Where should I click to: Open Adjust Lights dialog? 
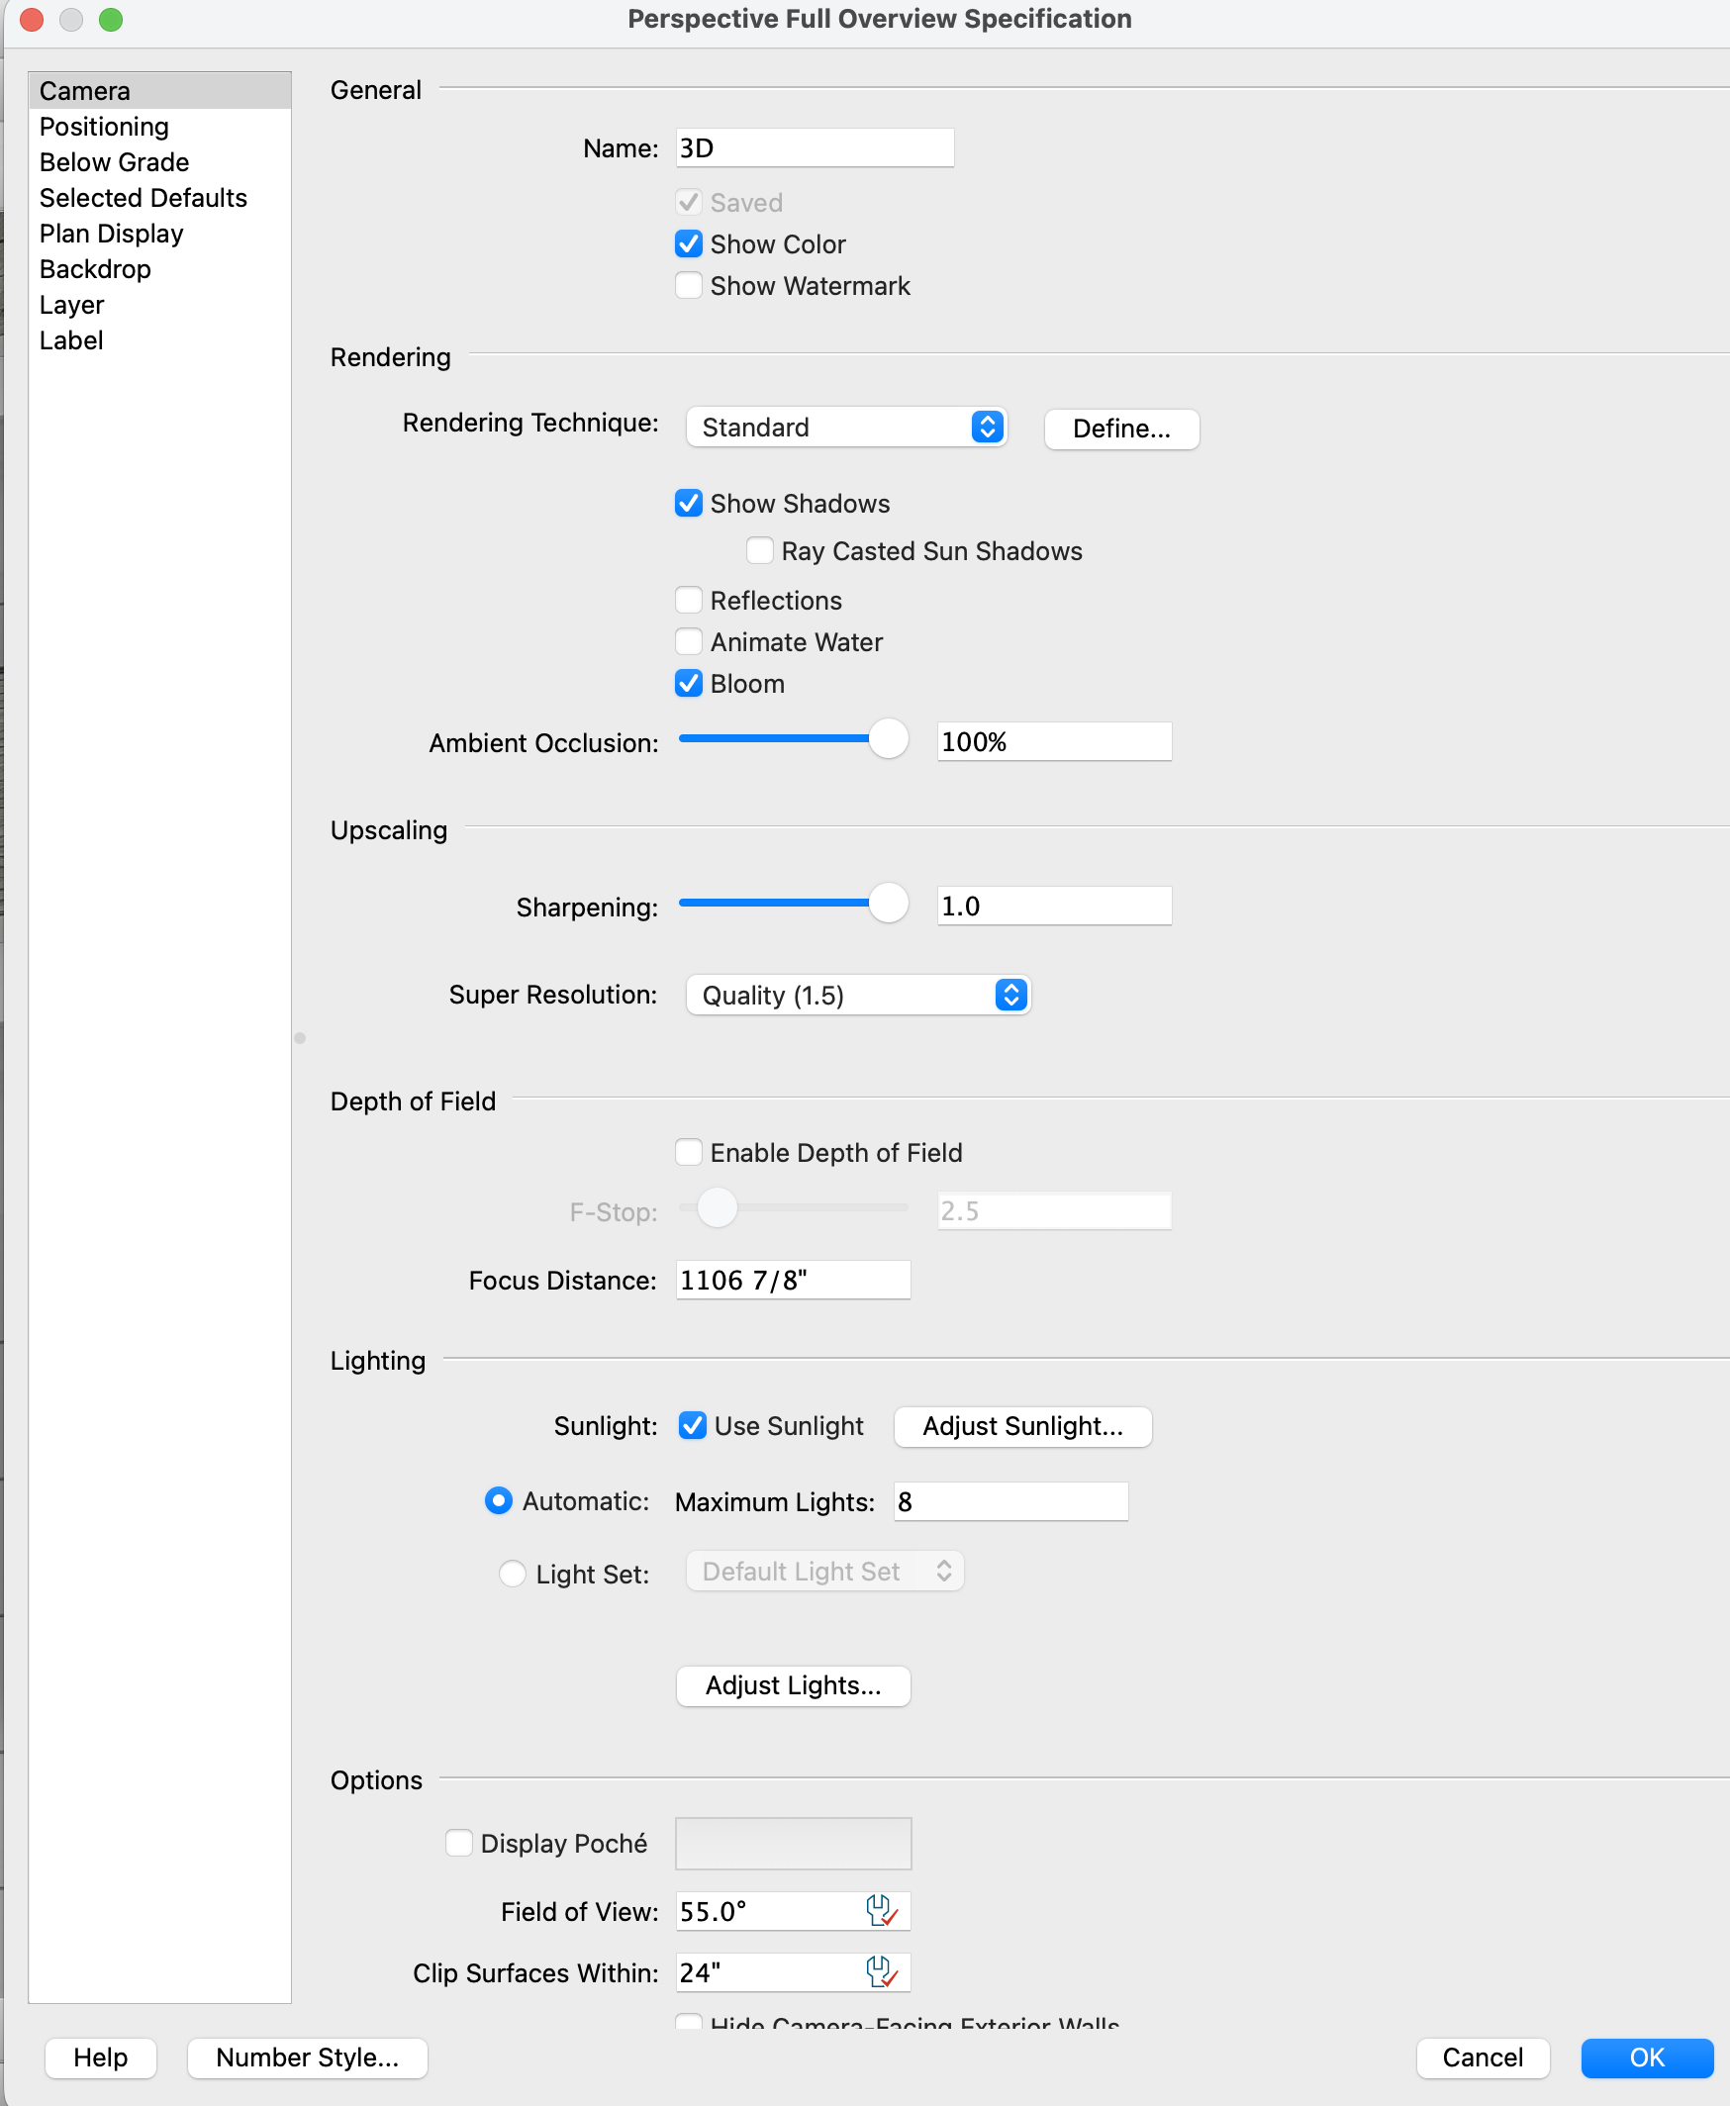[x=794, y=1684]
